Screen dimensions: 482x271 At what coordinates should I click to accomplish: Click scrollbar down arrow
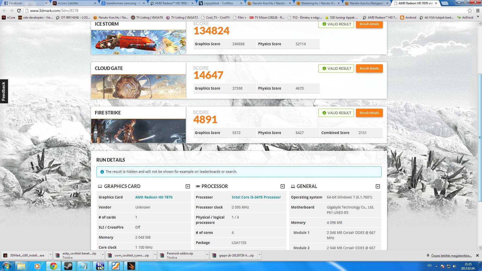[479, 248]
